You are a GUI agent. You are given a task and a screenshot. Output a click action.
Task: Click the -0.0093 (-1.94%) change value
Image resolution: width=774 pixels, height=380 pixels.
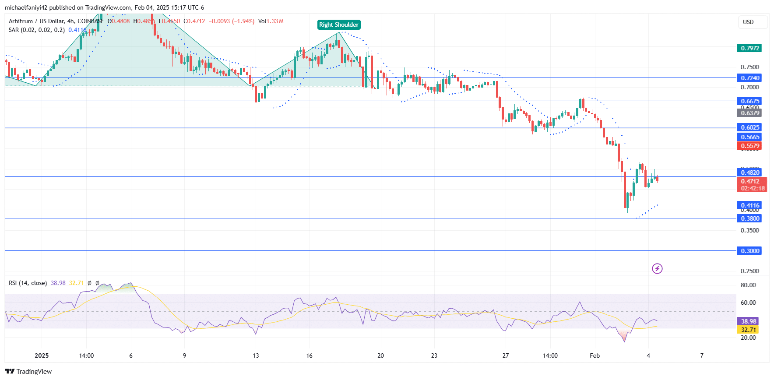coord(232,21)
